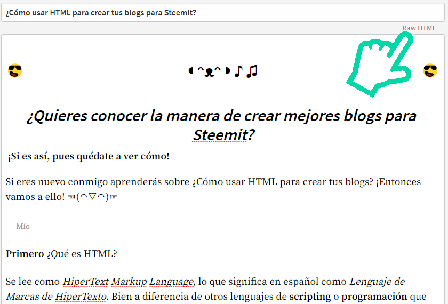Click the musical notes kaomoji in the editor

223,71
